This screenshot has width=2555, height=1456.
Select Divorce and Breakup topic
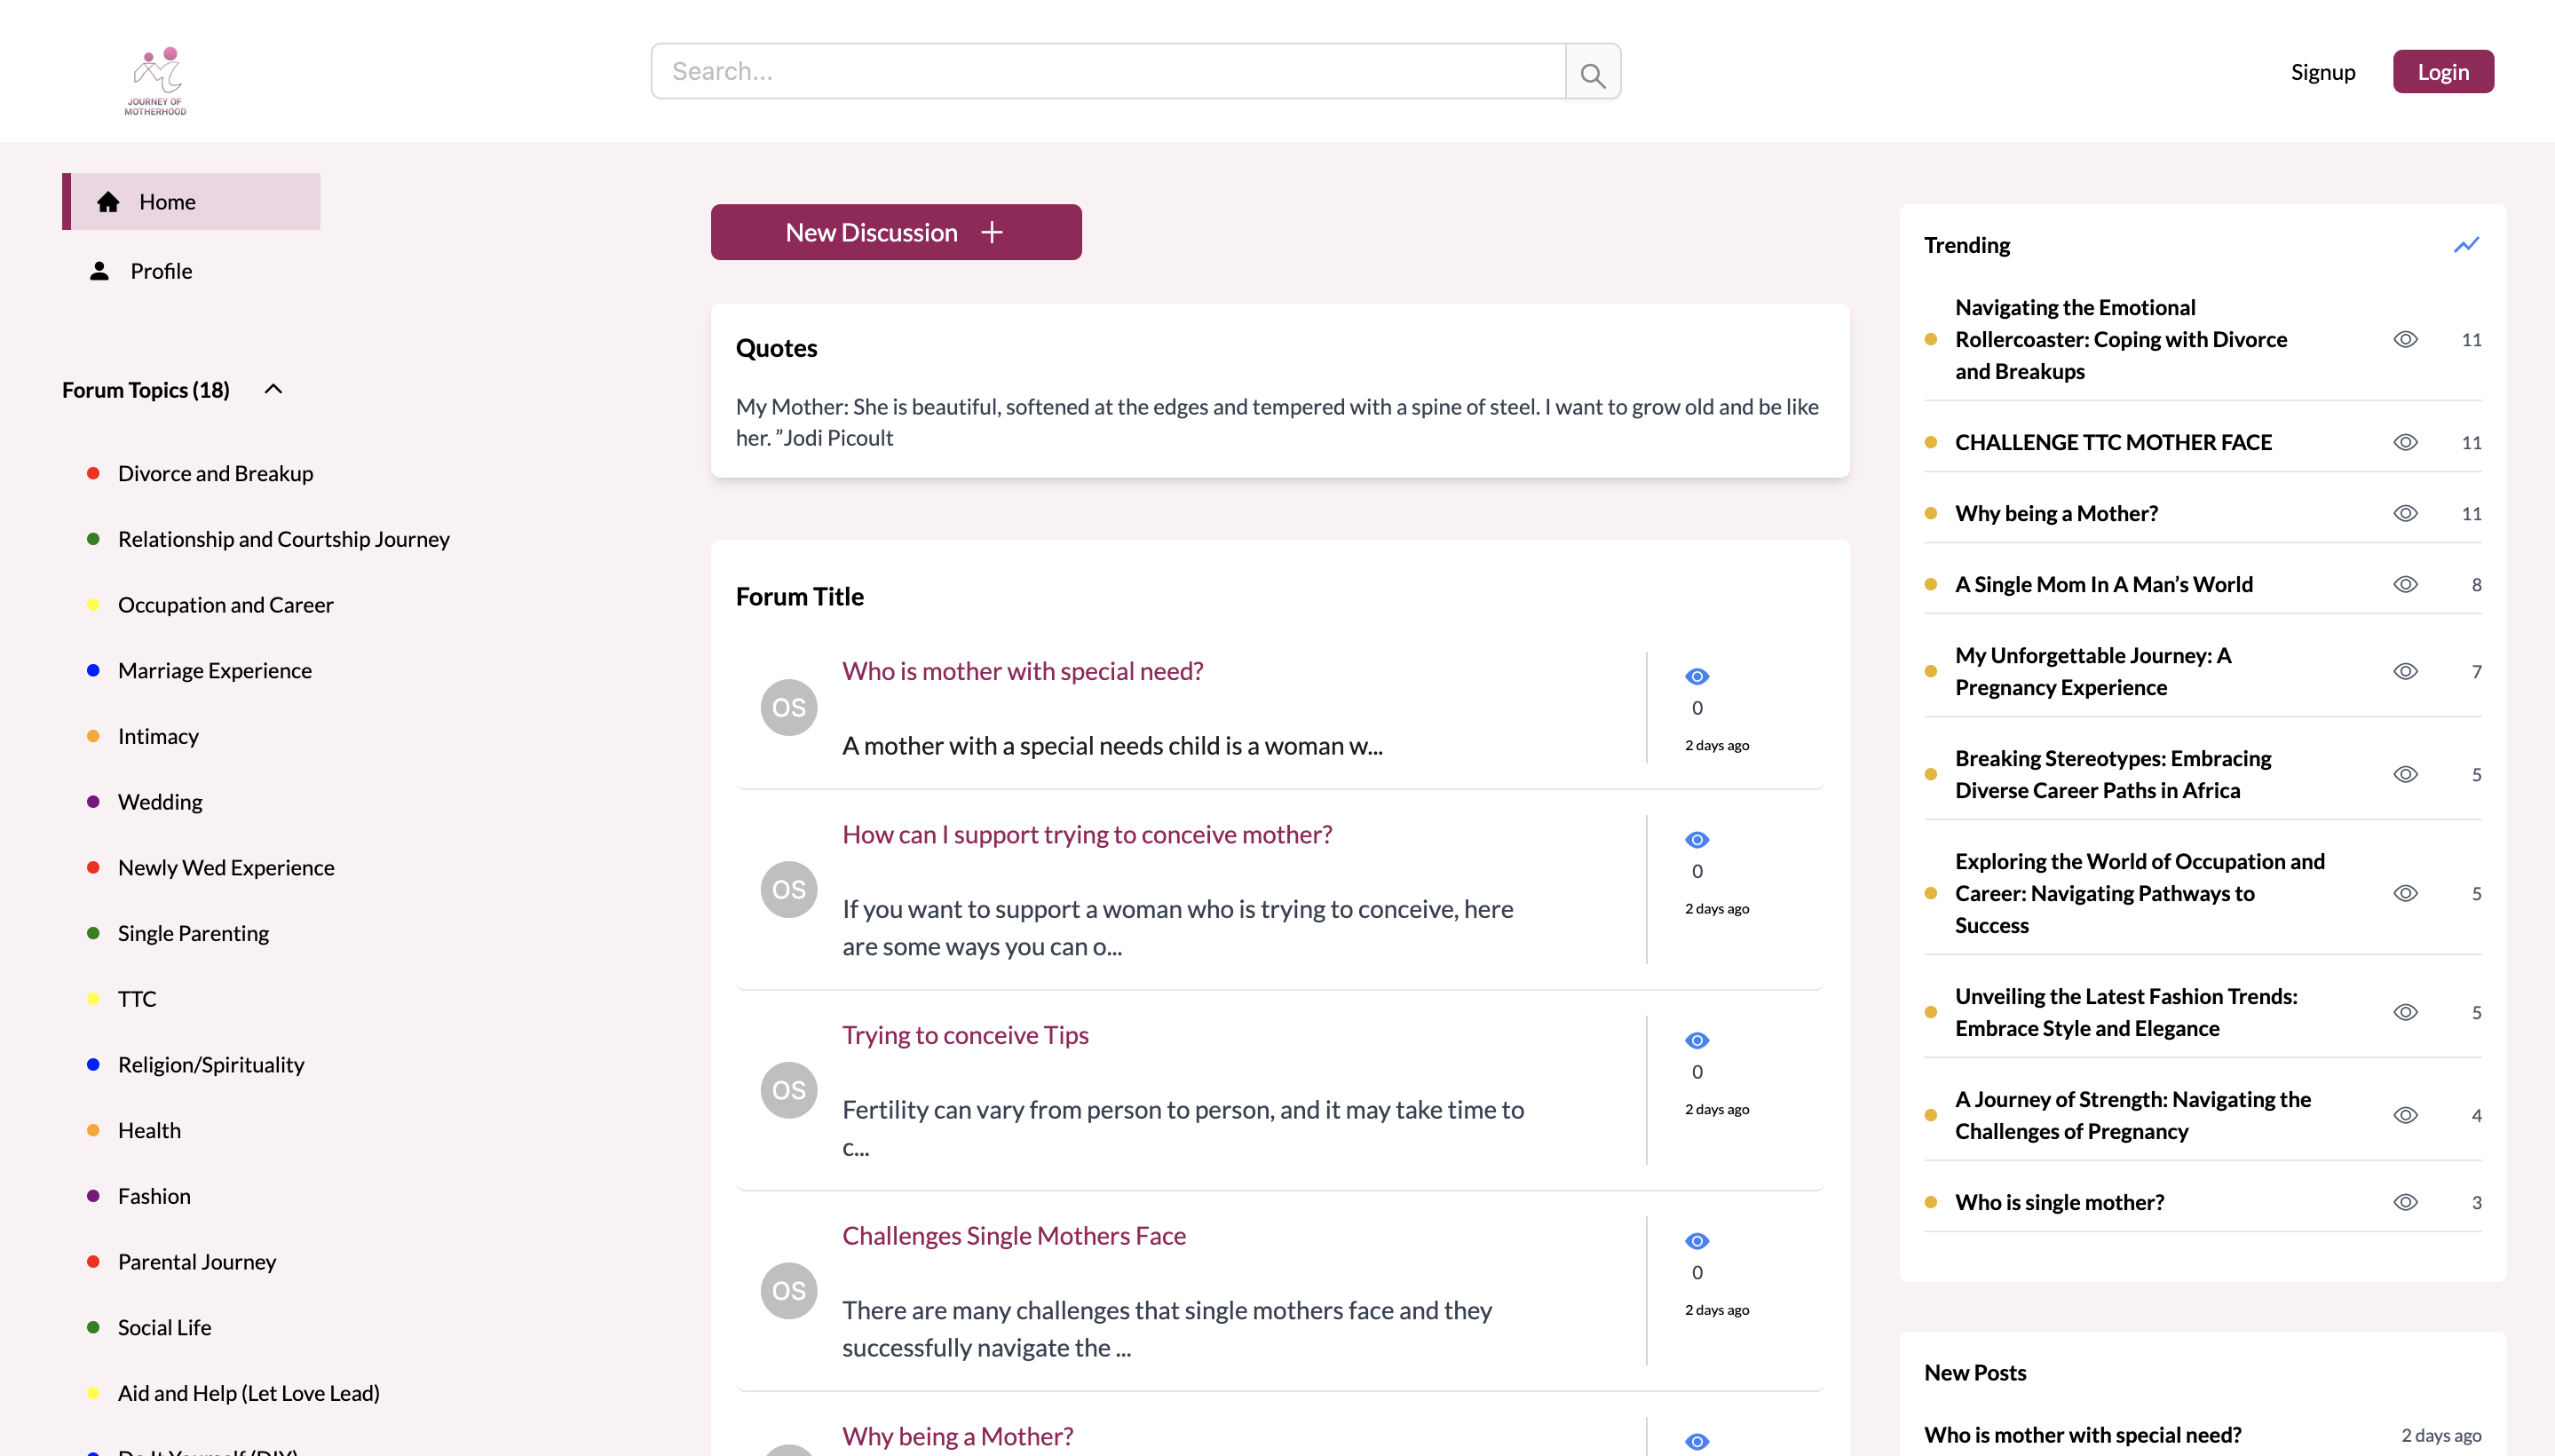[215, 473]
